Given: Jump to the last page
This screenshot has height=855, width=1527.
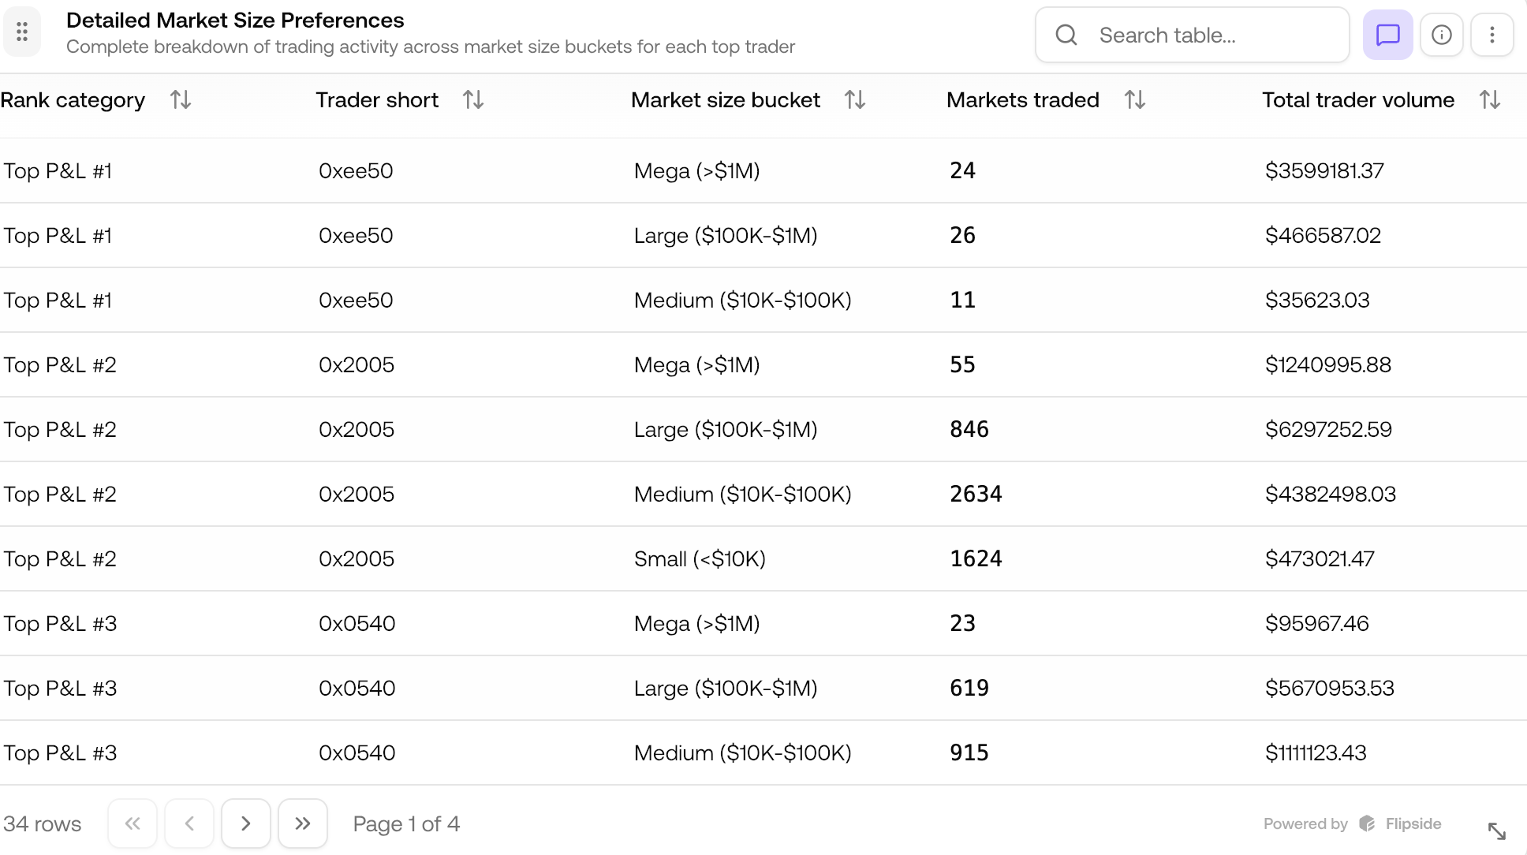Looking at the screenshot, I should click(303, 823).
